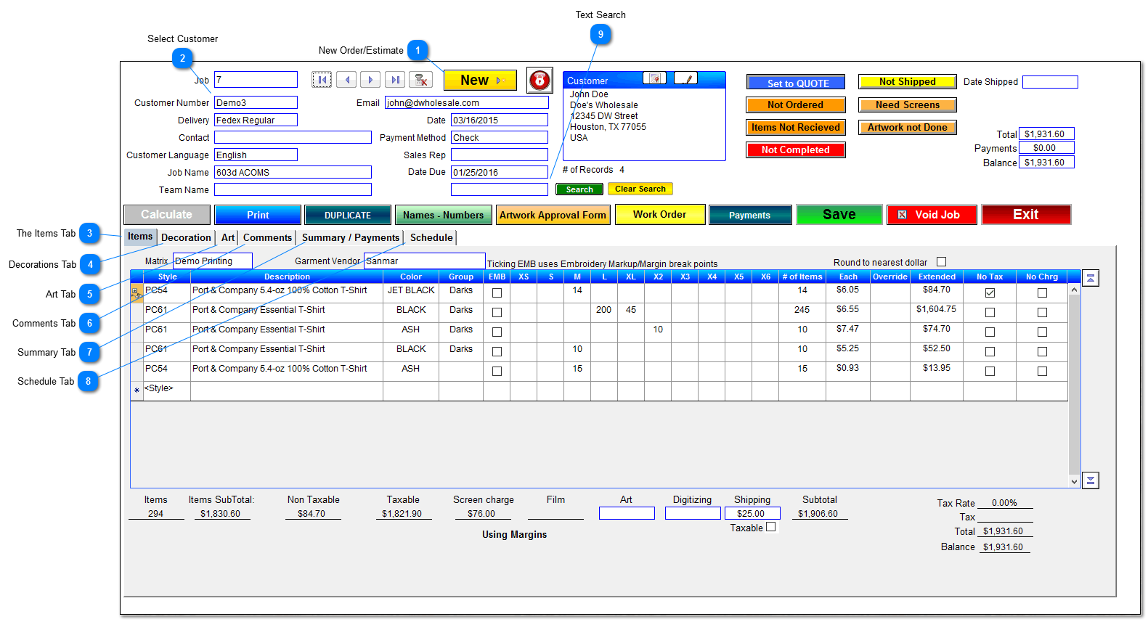
Task: Jump to top of items grid
Action: point(1090,278)
